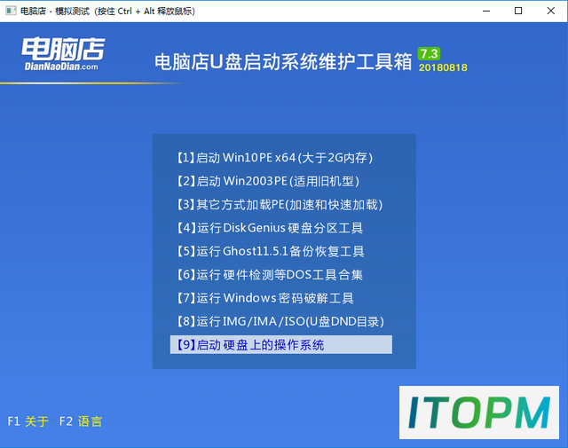
Task: Open option 6 硬件检测等DOS工具合集
Action: [x=270, y=274]
